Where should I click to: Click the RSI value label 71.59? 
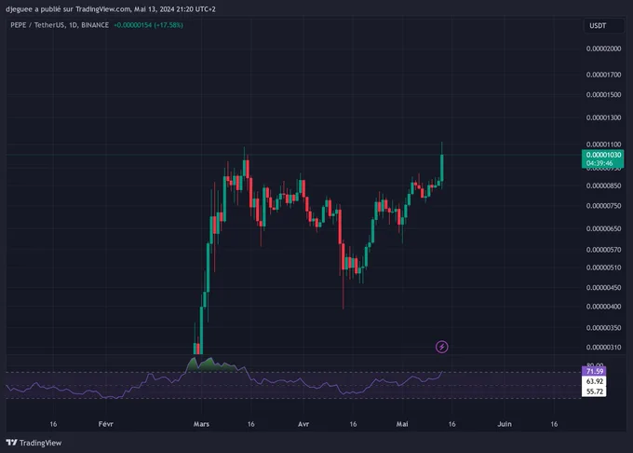point(594,371)
